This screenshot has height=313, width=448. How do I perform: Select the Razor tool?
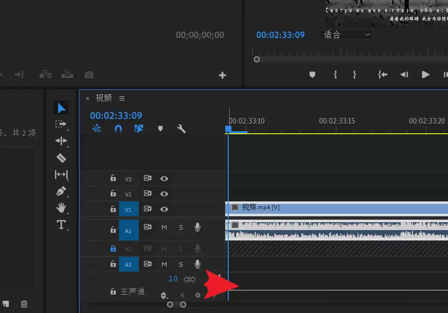tap(61, 158)
